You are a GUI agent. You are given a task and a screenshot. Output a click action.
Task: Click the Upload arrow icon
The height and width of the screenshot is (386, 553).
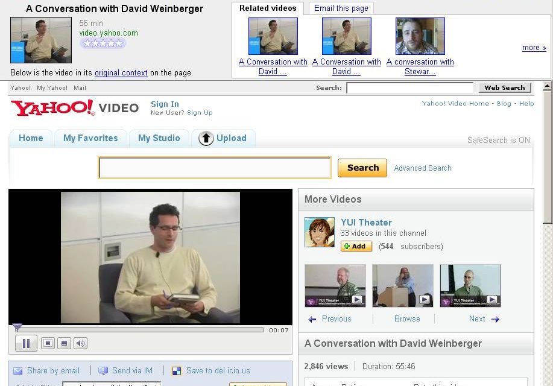pyautogui.click(x=206, y=138)
